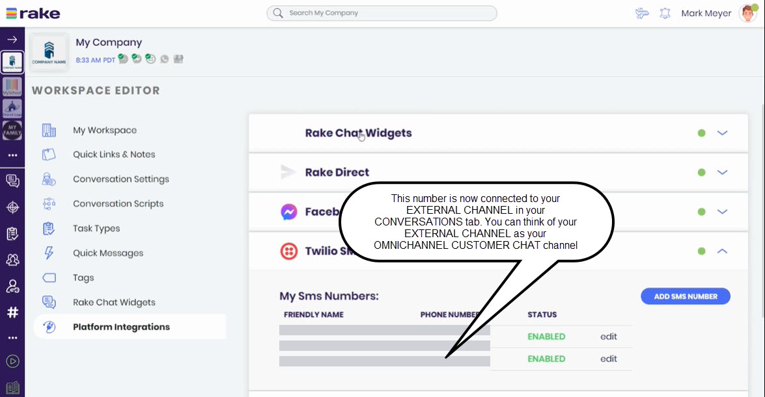
Task: Click the Facebook Messenger icon
Action: (x=289, y=212)
